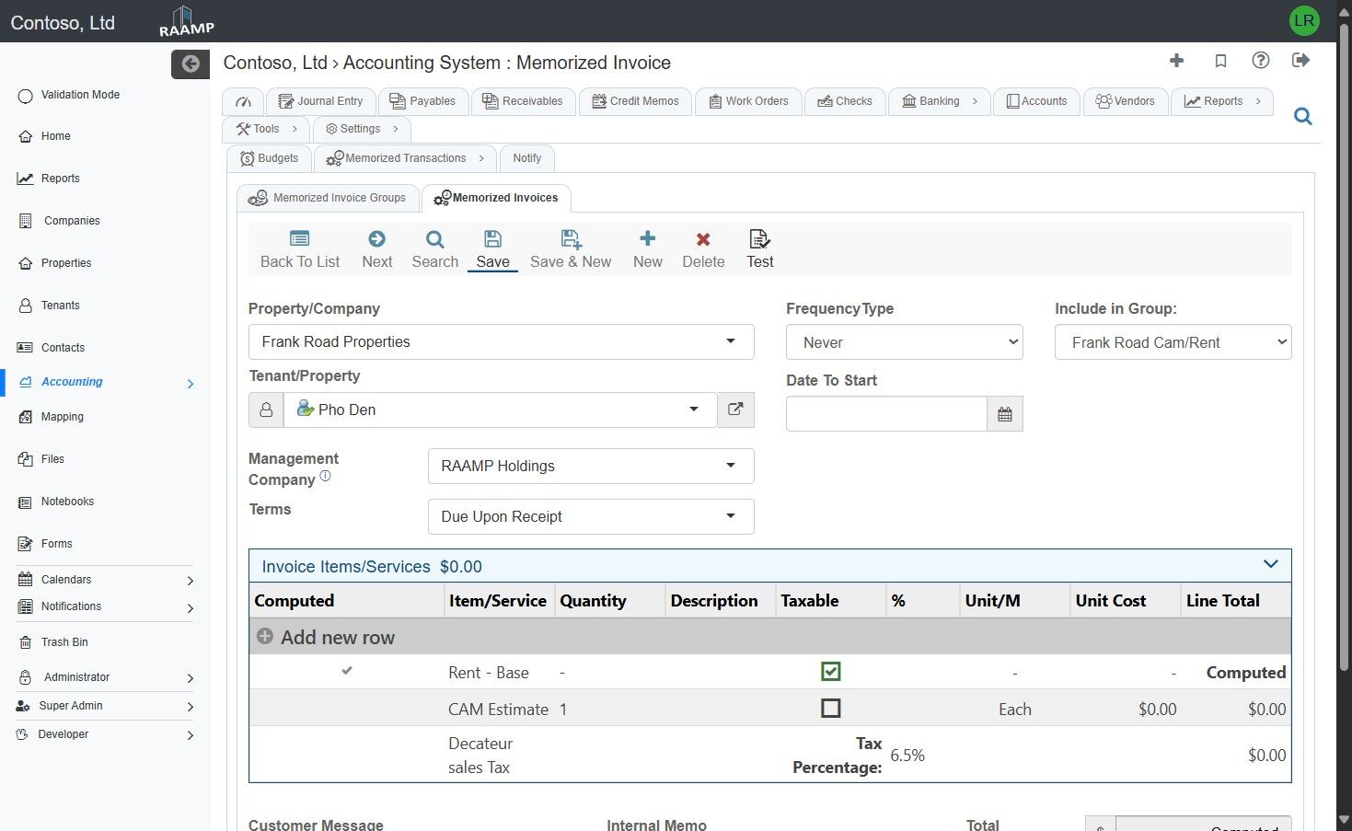The width and height of the screenshot is (1352, 831).
Task: Click the Test invoice icon
Action: coord(759,240)
